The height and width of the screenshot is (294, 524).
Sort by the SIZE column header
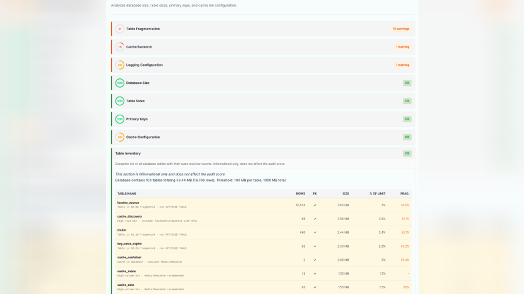click(x=346, y=194)
